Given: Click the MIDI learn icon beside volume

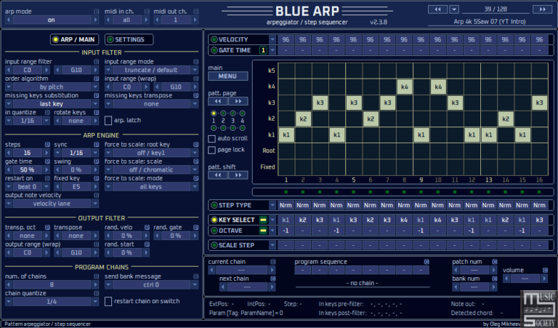Looking at the screenshot, I should pos(545,271).
